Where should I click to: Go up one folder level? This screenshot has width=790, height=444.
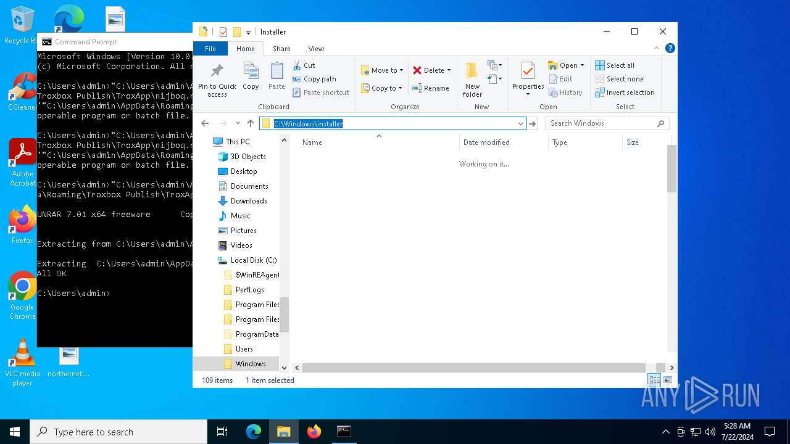tap(250, 123)
